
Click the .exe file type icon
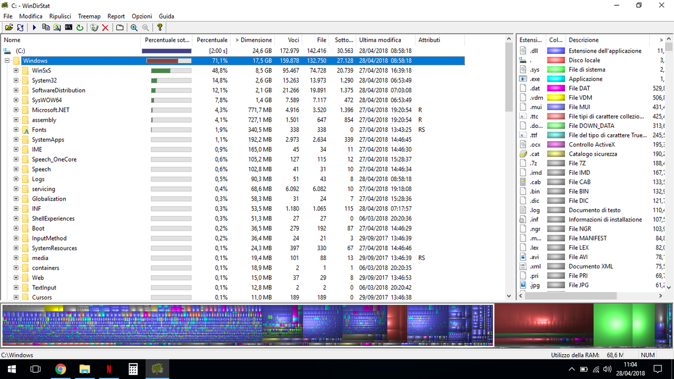pyautogui.click(x=523, y=79)
